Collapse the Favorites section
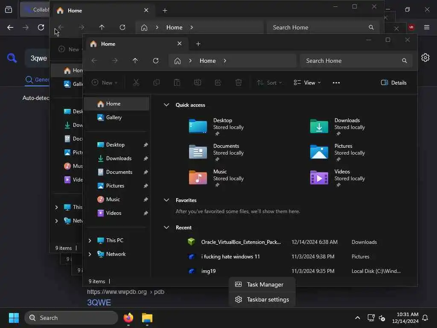The image size is (437, 328). click(x=166, y=200)
